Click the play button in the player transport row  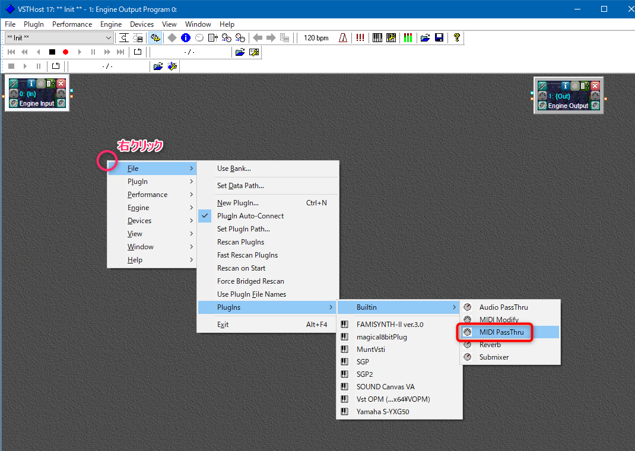tap(80, 52)
